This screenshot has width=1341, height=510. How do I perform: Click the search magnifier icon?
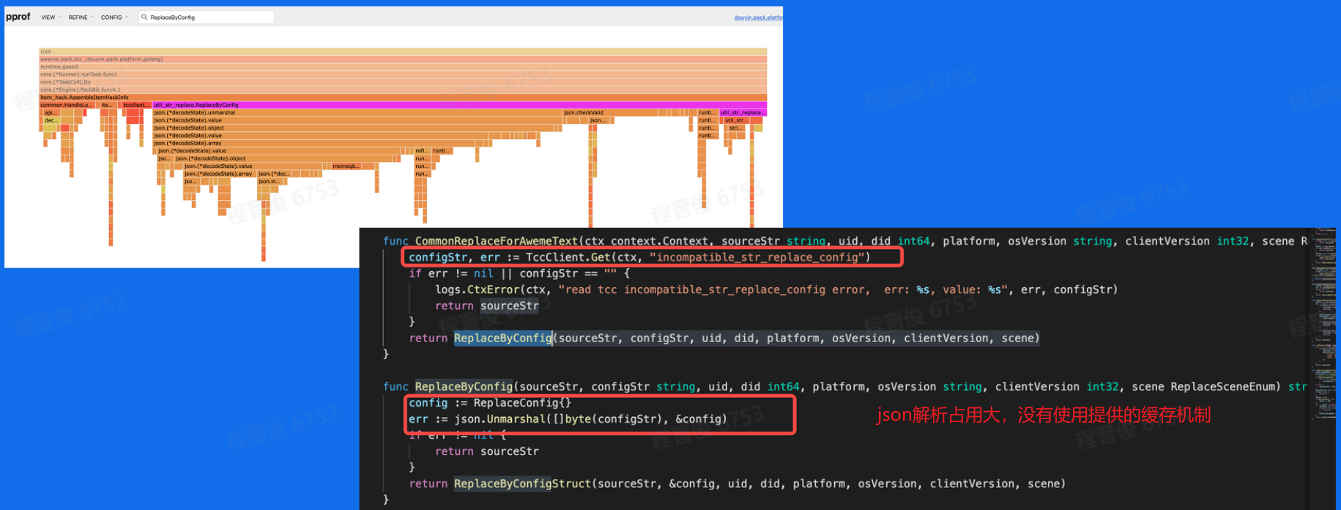(144, 18)
